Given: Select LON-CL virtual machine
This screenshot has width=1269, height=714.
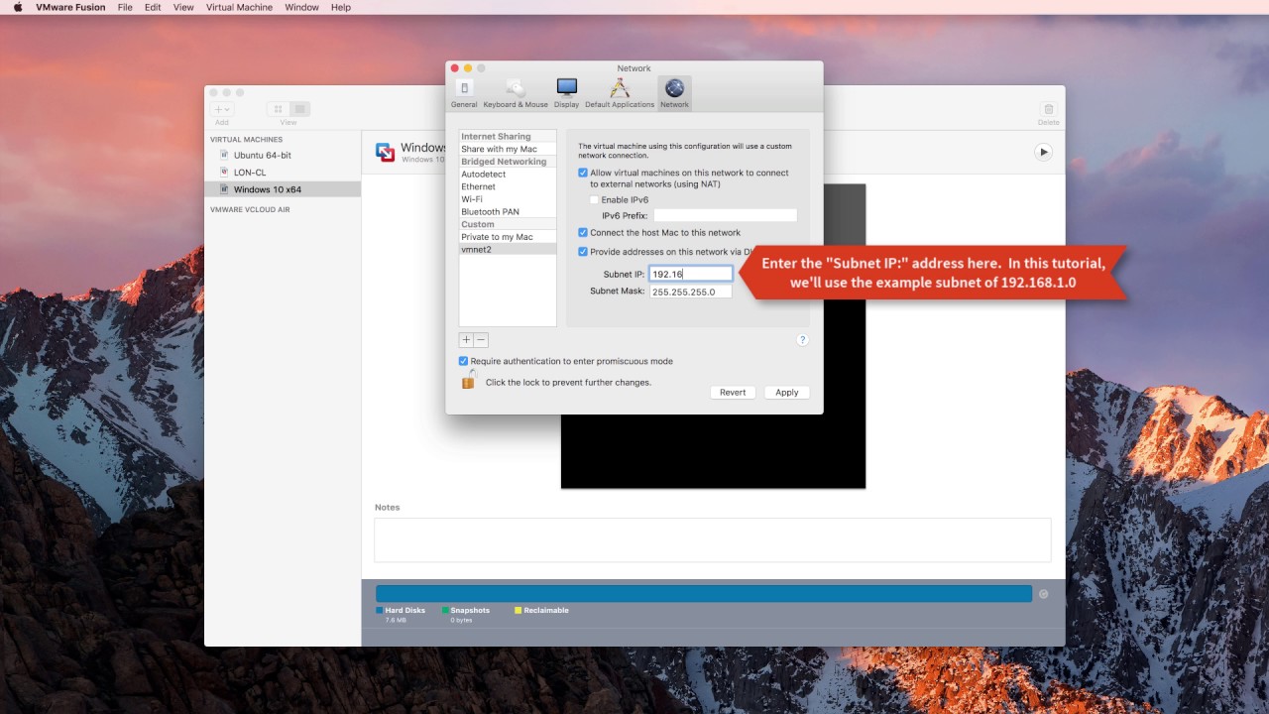Looking at the screenshot, I should (249, 173).
